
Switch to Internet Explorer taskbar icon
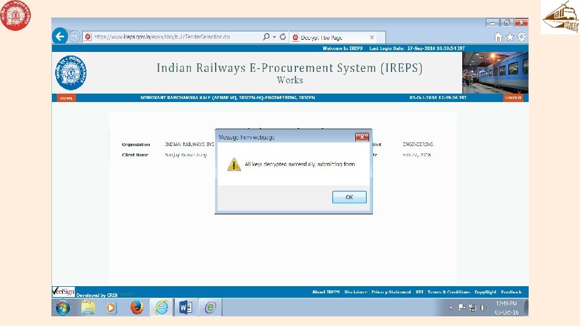pos(162,307)
